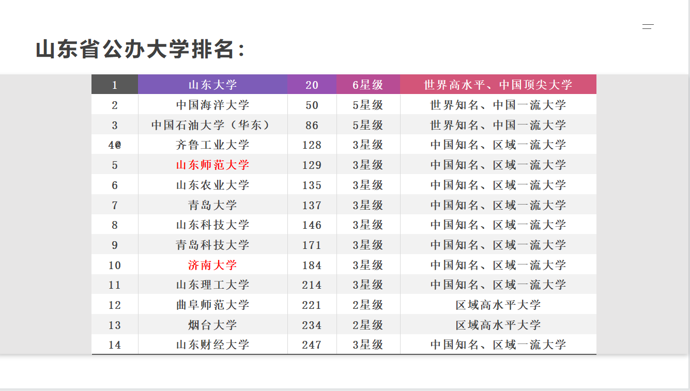The image size is (690, 391).
Task: Click the 山东理工大学 cell
Action: (212, 285)
